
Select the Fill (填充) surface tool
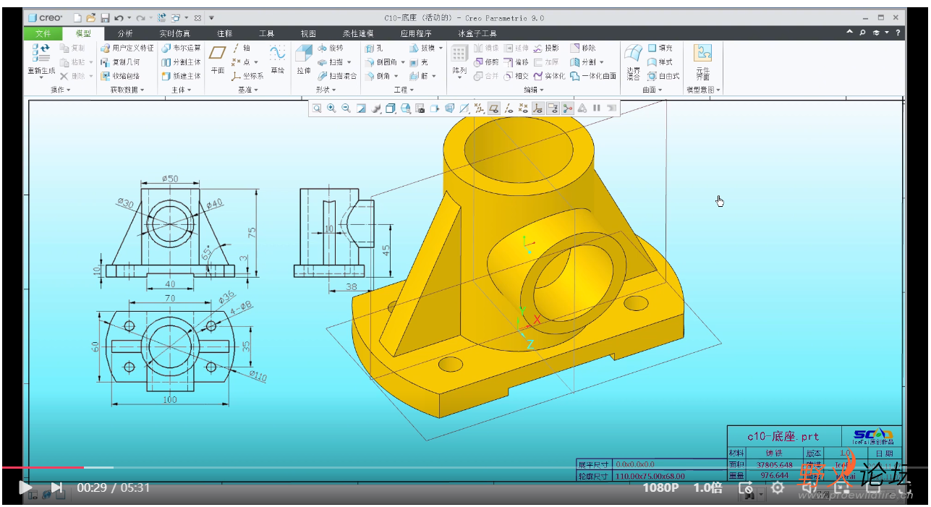point(660,48)
